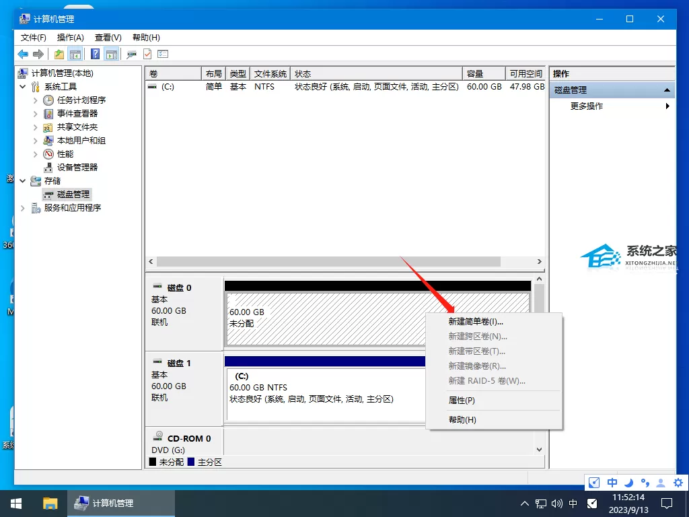Click the taskbar clock 11:52:14
This screenshot has width=689, height=517.
(x=628, y=497)
